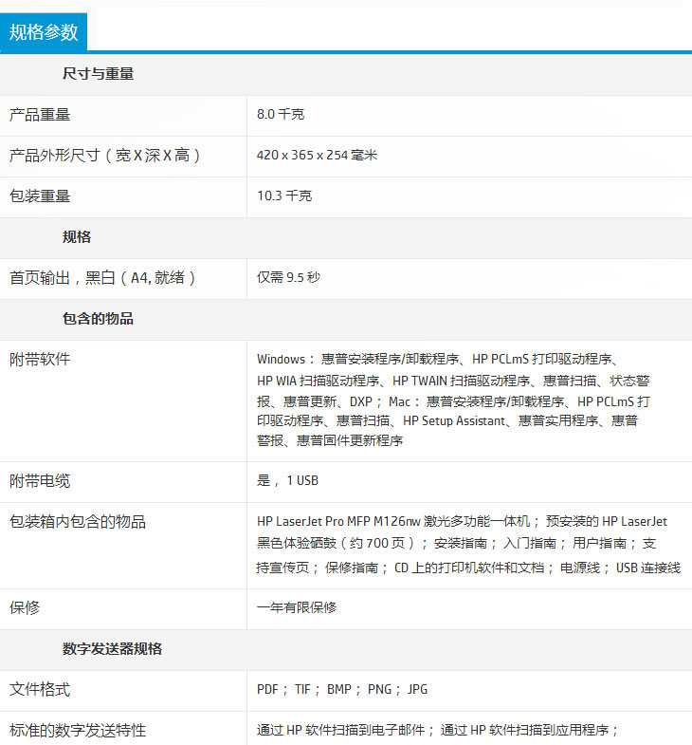The height and width of the screenshot is (745, 692).
Task: Select the 10.3 千克 value
Action: tap(284, 196)
